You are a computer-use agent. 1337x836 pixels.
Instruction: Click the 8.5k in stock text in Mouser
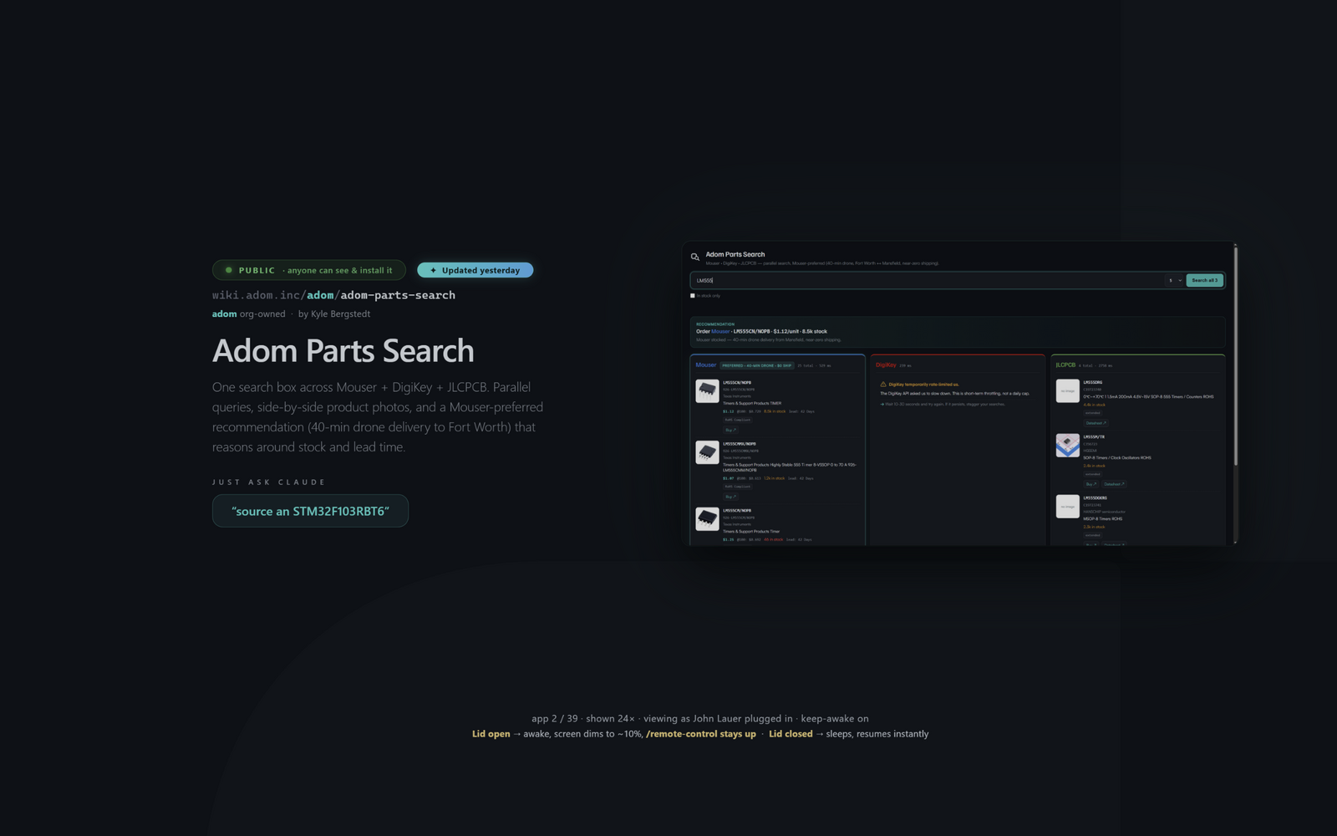click(775, 411)
